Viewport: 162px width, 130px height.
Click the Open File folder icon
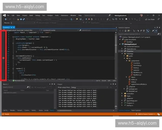click(x=18, y=19)
